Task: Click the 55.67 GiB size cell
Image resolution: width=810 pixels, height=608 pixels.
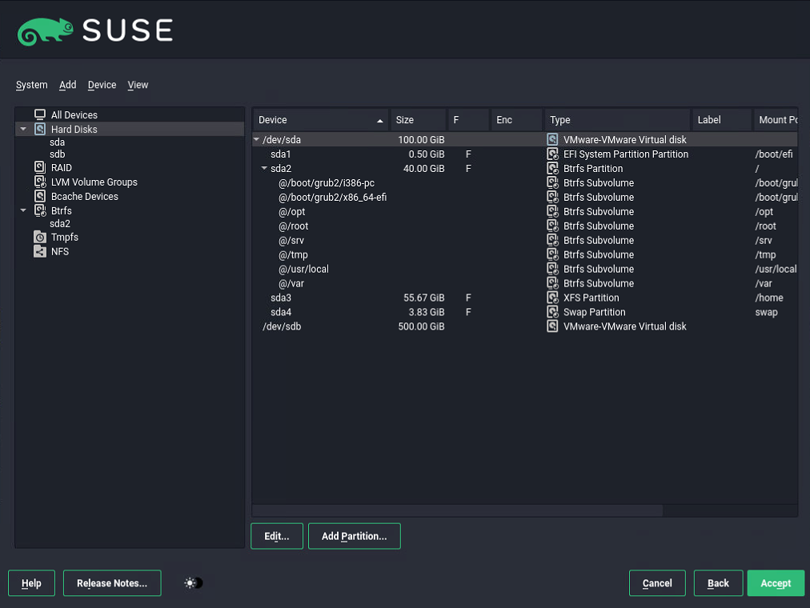Action: pyautogui.click(x=423, y=298)
